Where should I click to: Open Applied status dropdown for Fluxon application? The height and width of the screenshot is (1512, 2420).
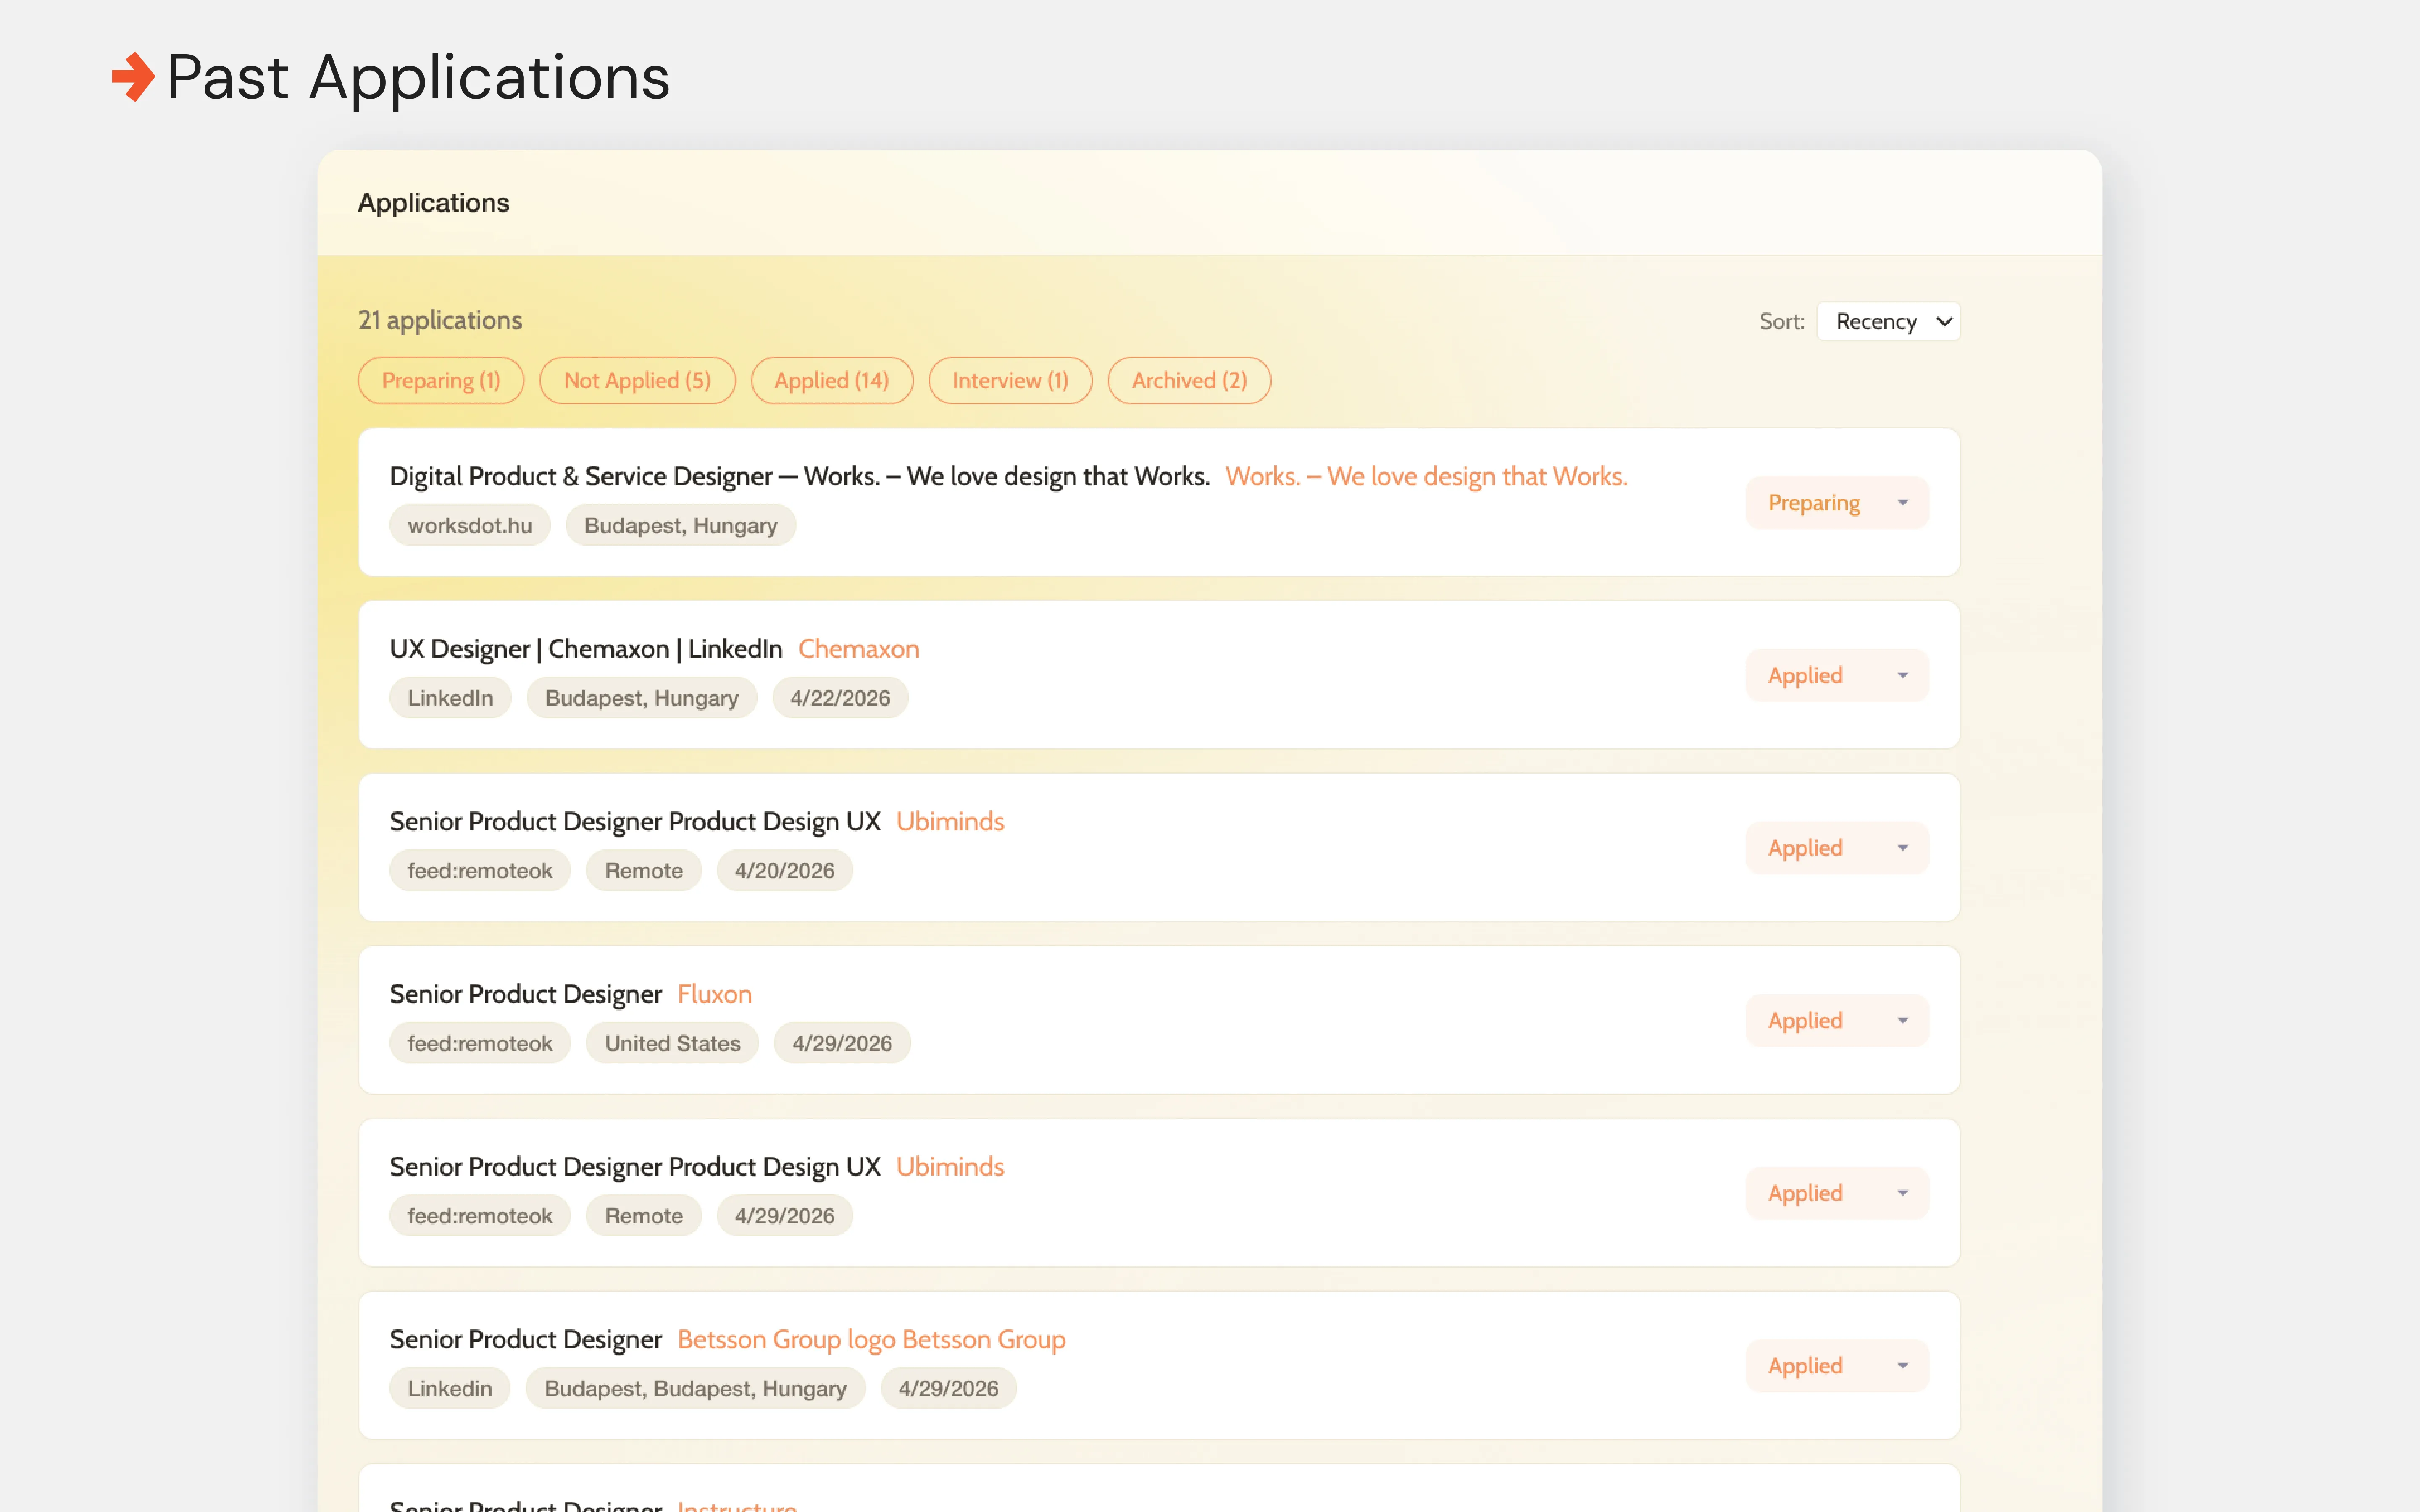1837,1020
